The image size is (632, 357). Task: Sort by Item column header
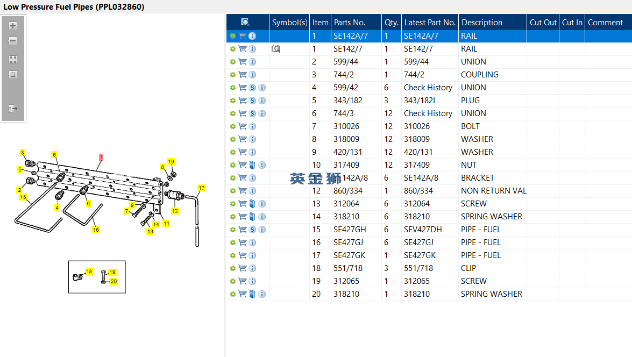(x=321, y=22)
